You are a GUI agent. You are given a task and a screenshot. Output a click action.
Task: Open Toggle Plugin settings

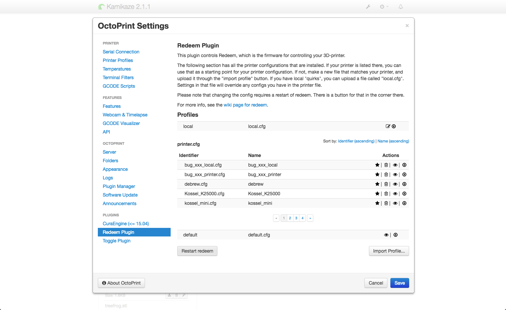coord(116,241)
